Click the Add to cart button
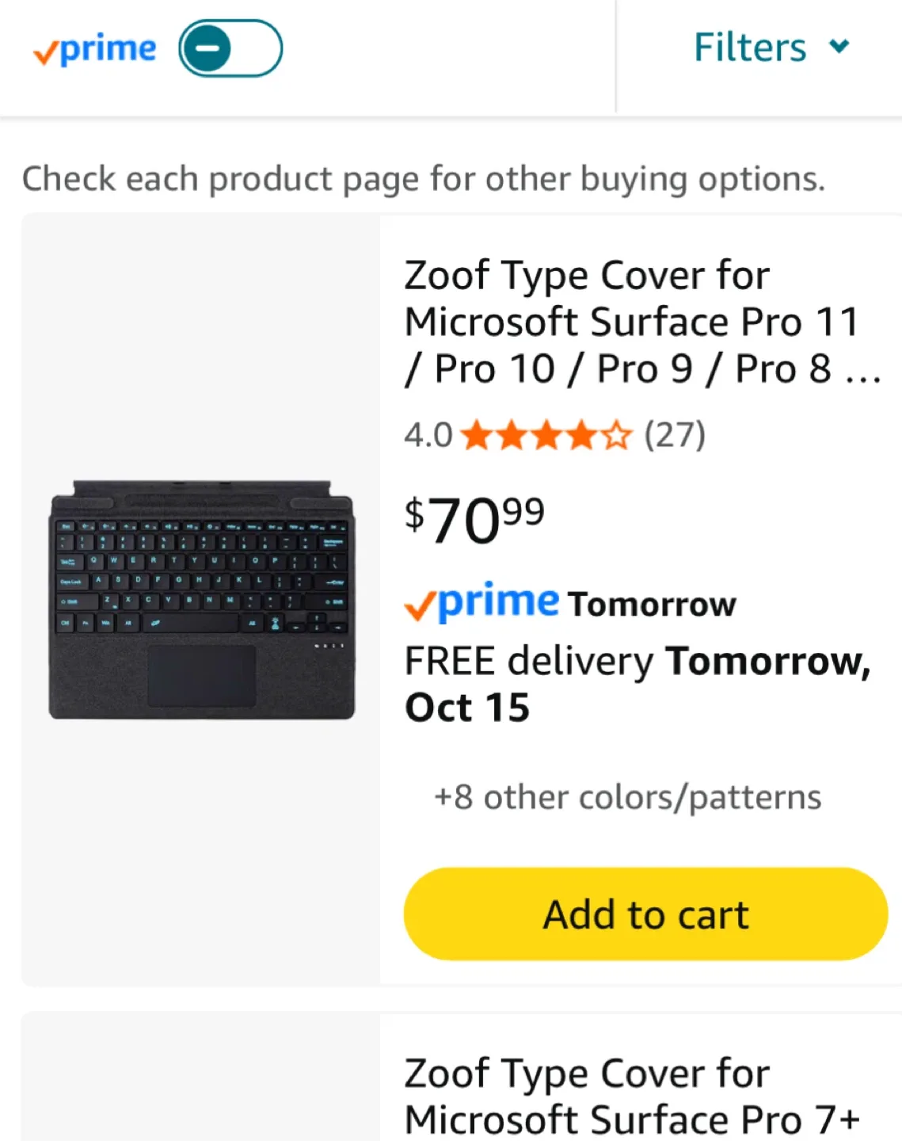 pyautogui.click(x=644, y=914)
